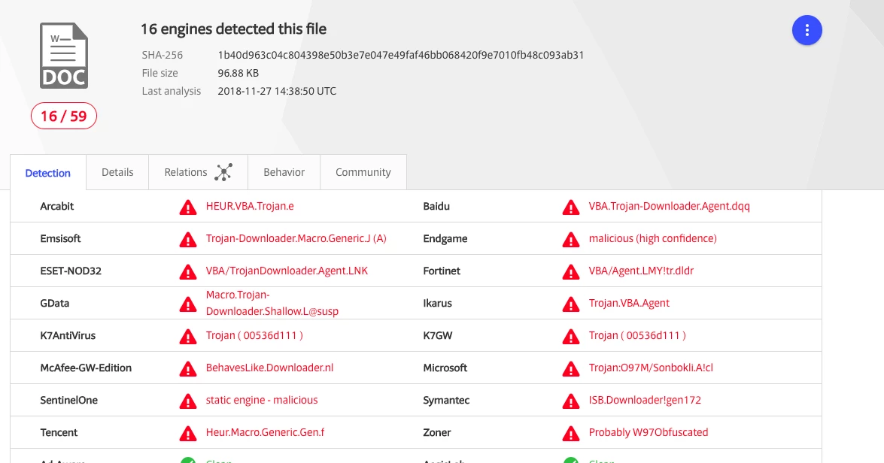The height and width of the screenshot is (463, 884).
Task: Click the Tencent engine name
Action: (x=59, y=433)
